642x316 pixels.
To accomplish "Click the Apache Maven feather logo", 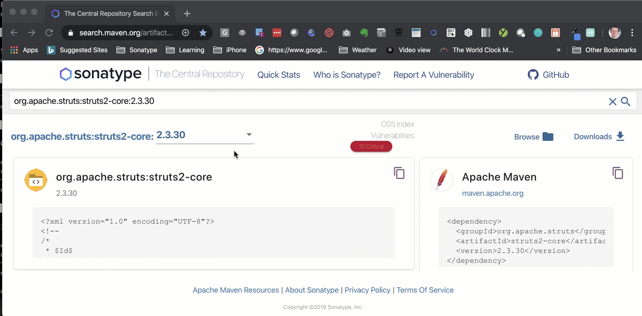I will pyautogui.click(x=442, y=180).
